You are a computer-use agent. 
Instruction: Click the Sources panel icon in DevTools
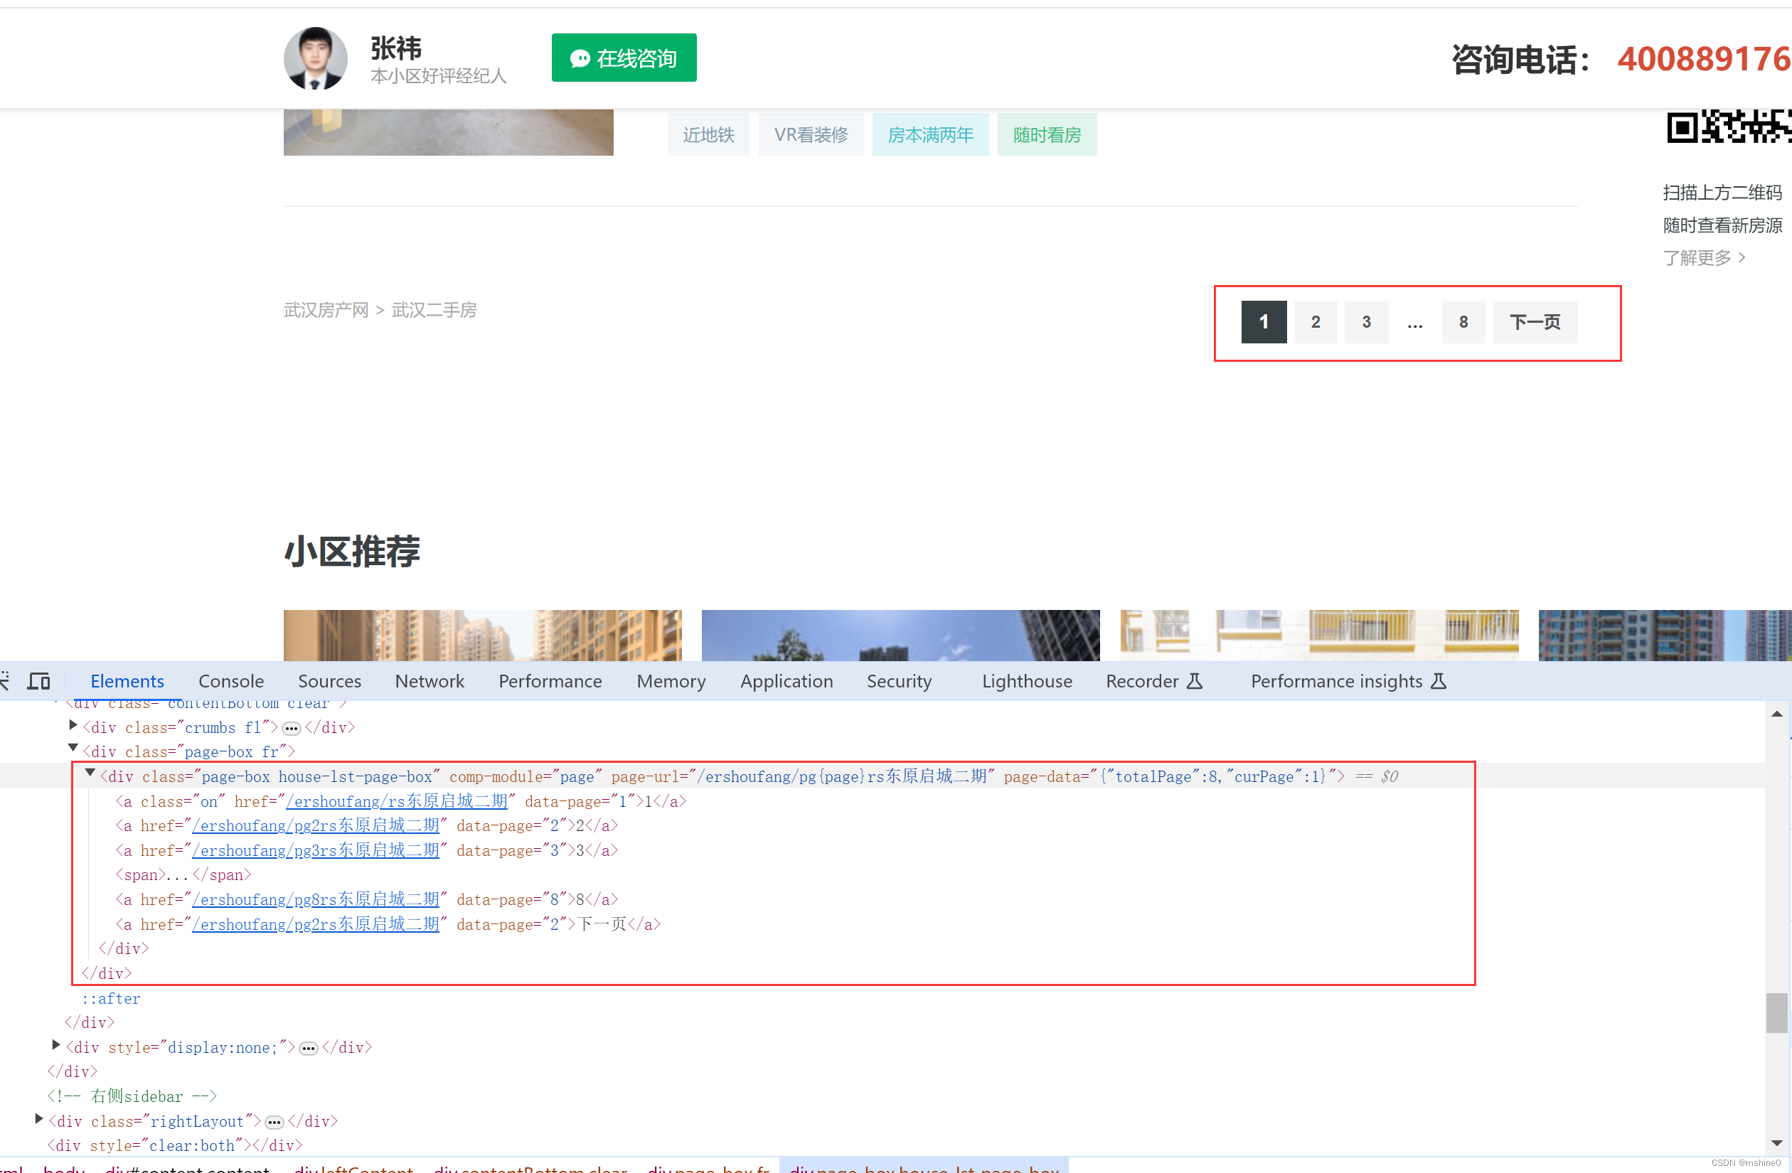point(329,681)
